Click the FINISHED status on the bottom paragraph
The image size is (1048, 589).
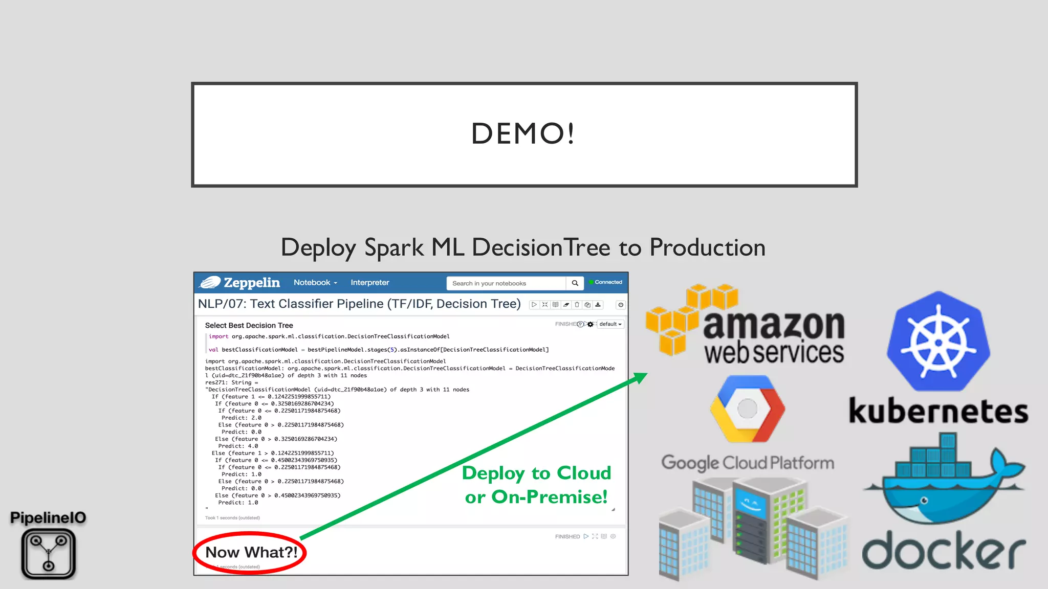[x=567, y=536]
